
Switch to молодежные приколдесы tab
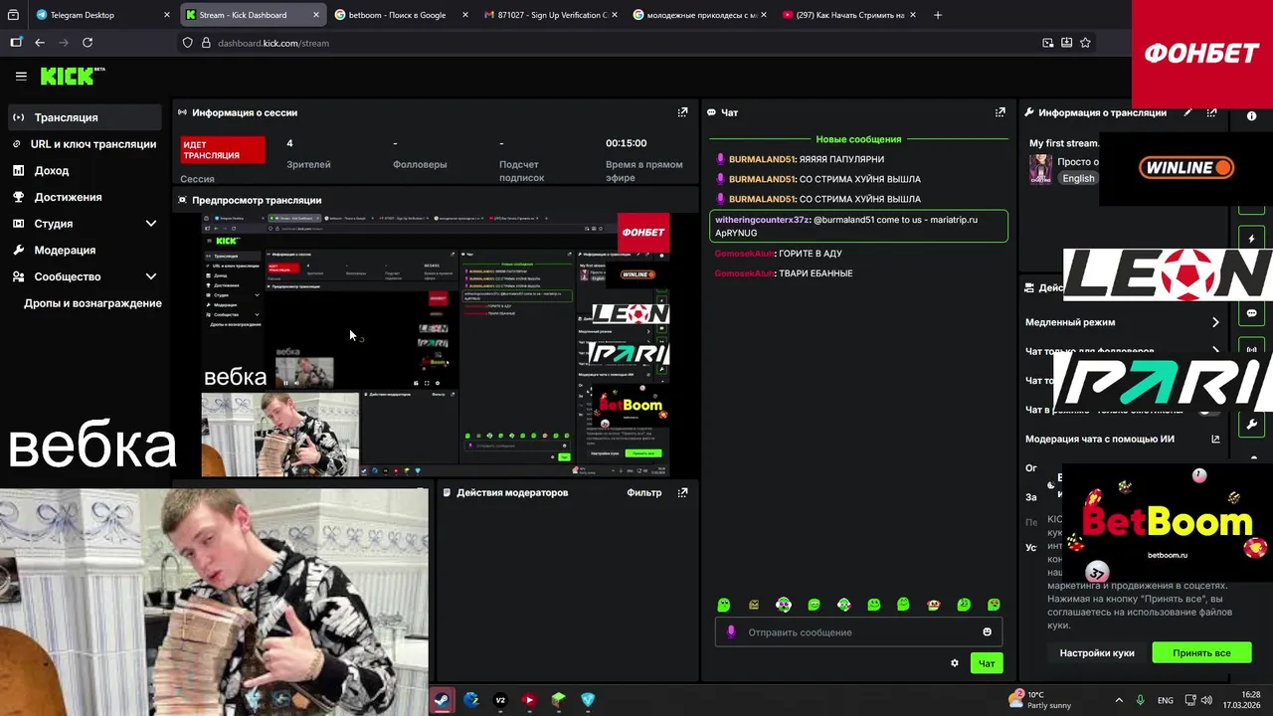(699, 15)
